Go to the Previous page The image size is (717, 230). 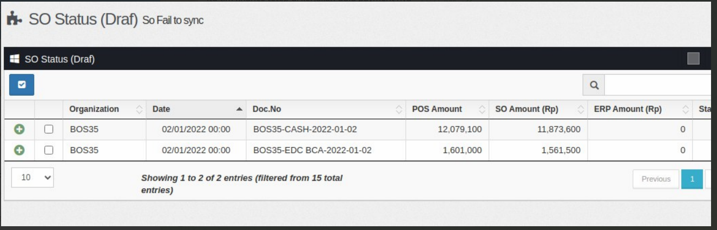[656, 179]
